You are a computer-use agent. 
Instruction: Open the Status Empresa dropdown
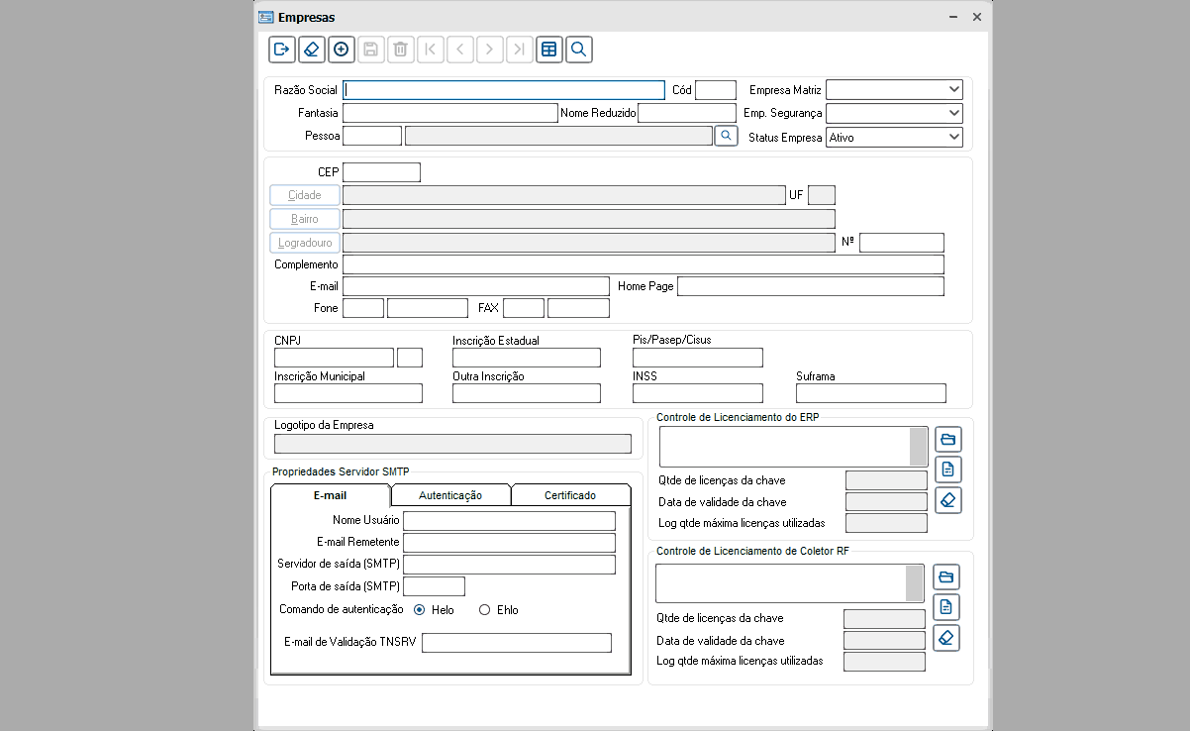(x=953, y=138)
